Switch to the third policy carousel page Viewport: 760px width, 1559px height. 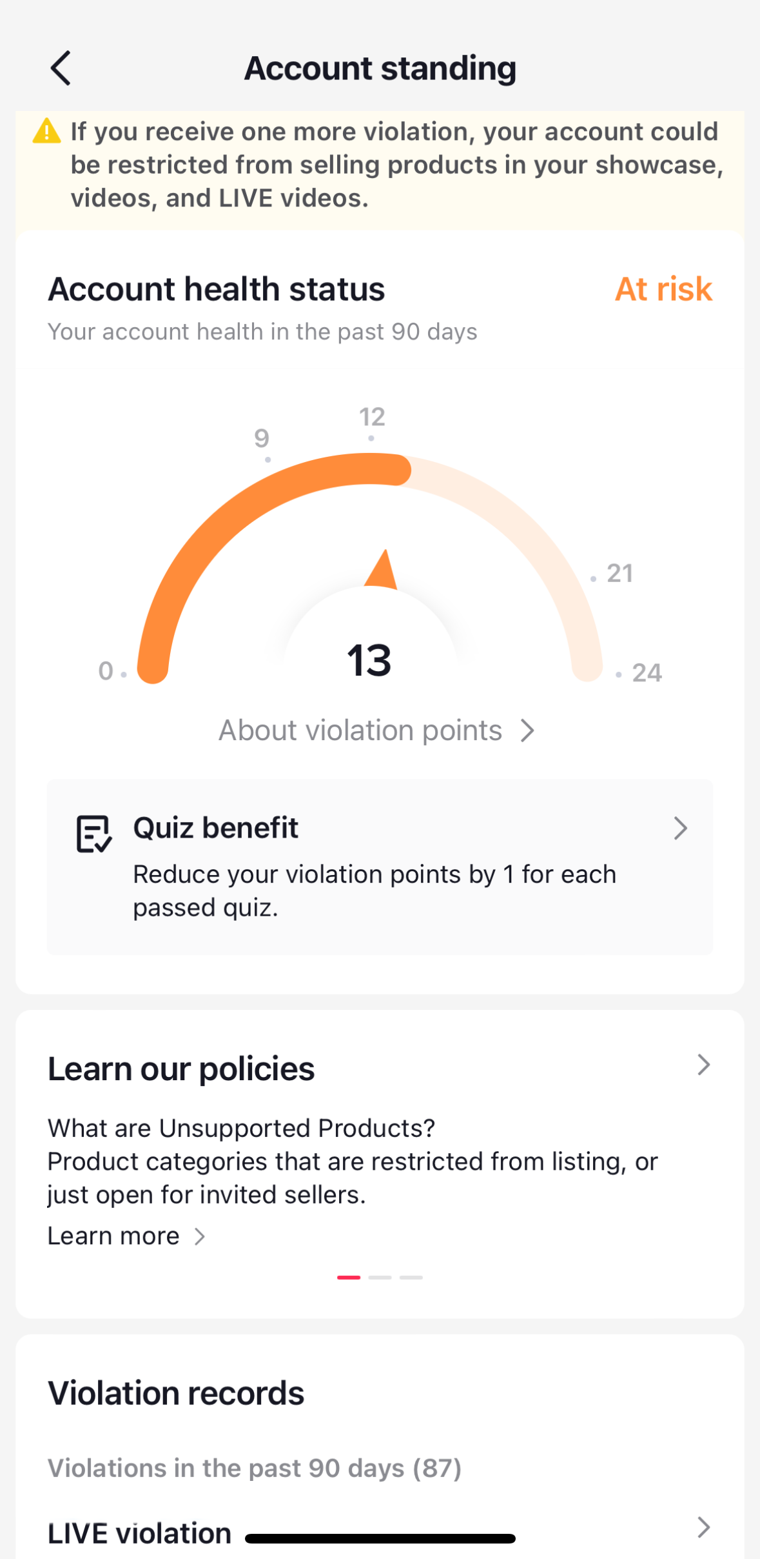411,1277
